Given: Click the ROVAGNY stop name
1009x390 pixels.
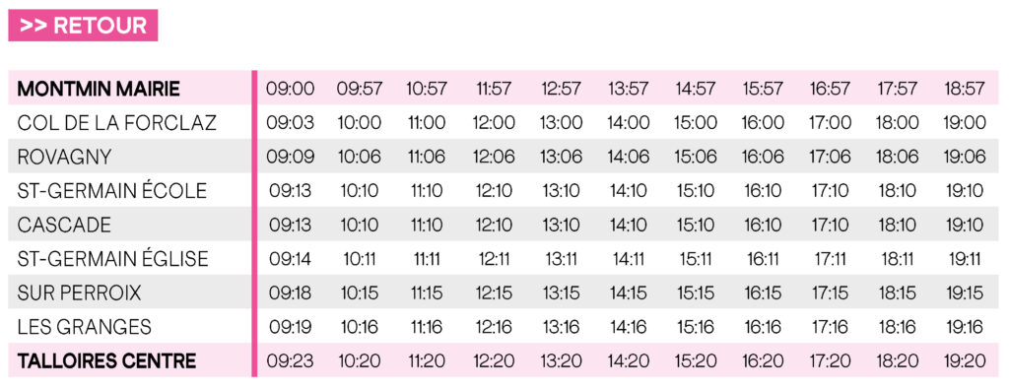Looking at the screenshot, I should pos(64,157).
